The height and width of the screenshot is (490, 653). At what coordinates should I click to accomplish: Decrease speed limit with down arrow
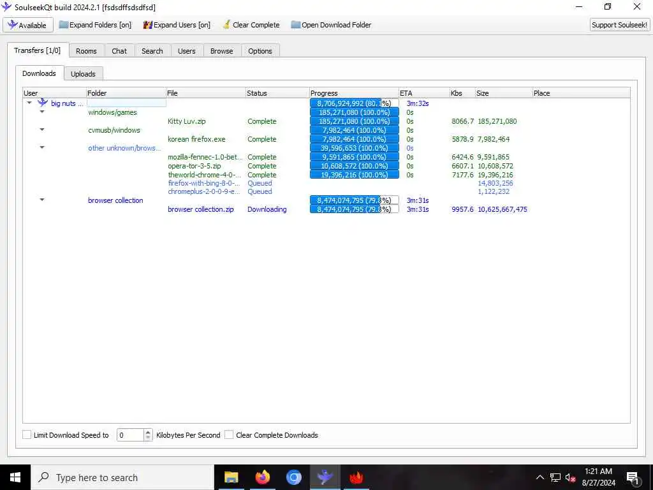pos(148,438)
